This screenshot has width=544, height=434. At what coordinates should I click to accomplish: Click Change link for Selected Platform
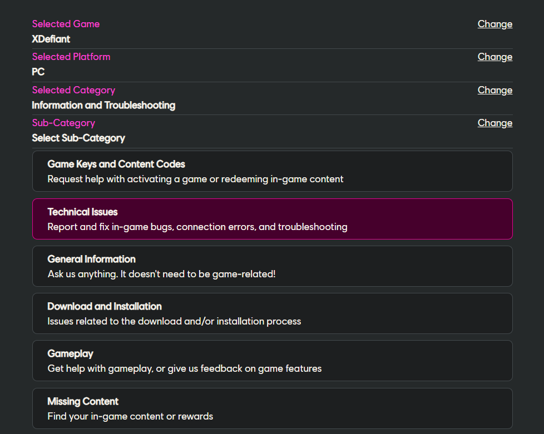point(494,57)
